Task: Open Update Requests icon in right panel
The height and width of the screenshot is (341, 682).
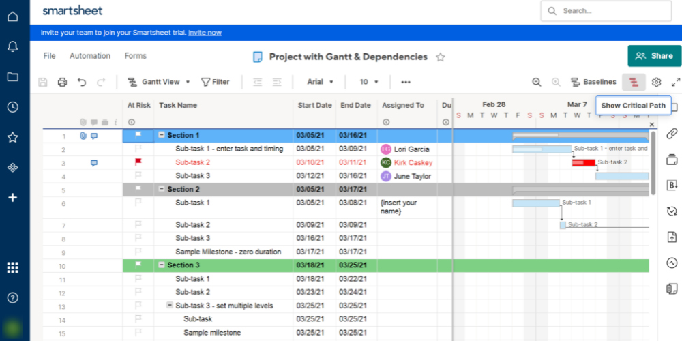Action: pyautogui.click(x=672, y=211)
